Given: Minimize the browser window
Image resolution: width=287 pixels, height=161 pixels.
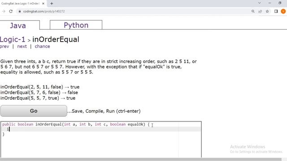Looking at the screenshot, I should pos(270,3).
